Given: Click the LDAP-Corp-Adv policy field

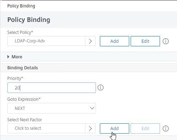Looking at the screenshot, I should 46,41.
